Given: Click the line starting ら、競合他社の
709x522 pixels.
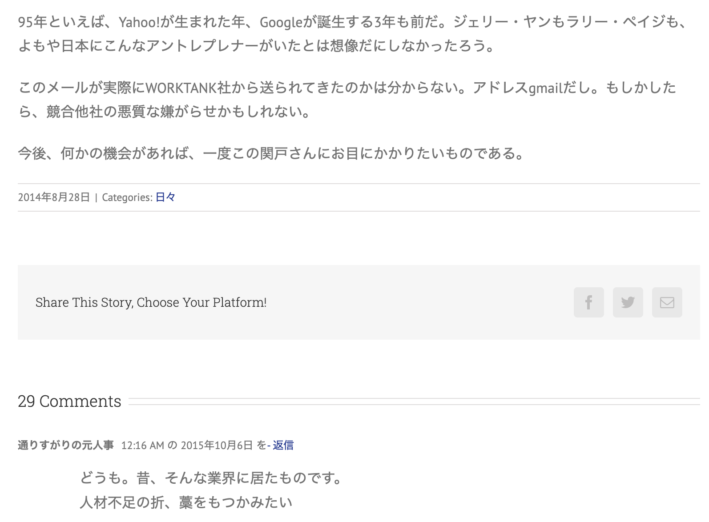Looking at the screenshot, I should pos(165,112).
